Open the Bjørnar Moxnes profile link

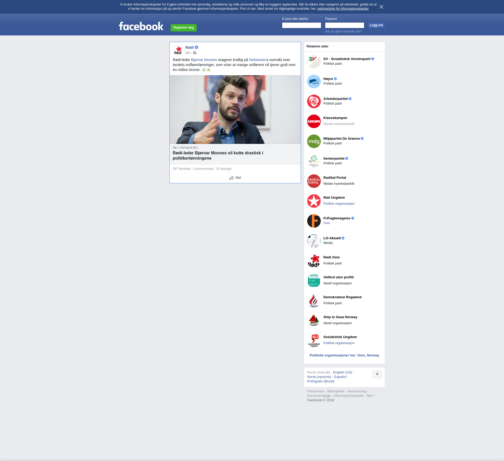click(x=204, y=60)
